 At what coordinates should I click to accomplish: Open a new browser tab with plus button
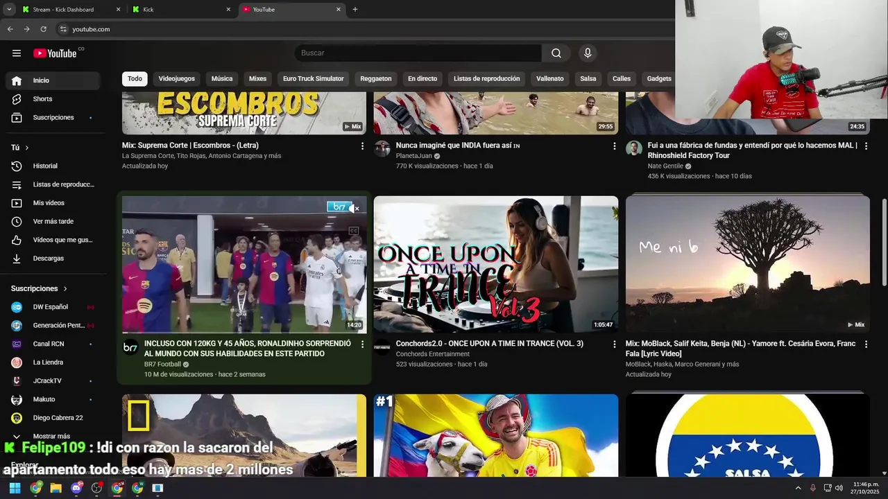pos(355,10)
